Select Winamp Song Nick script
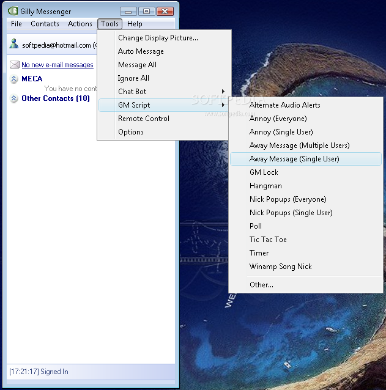Screen dimensions: 386x390 pos(306,266)
